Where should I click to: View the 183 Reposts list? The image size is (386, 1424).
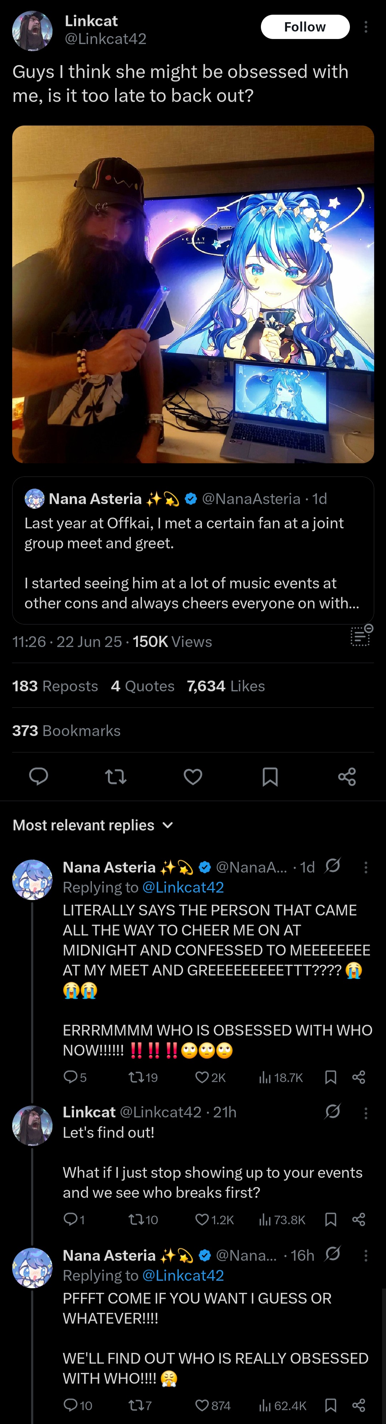tap(55, 686)
